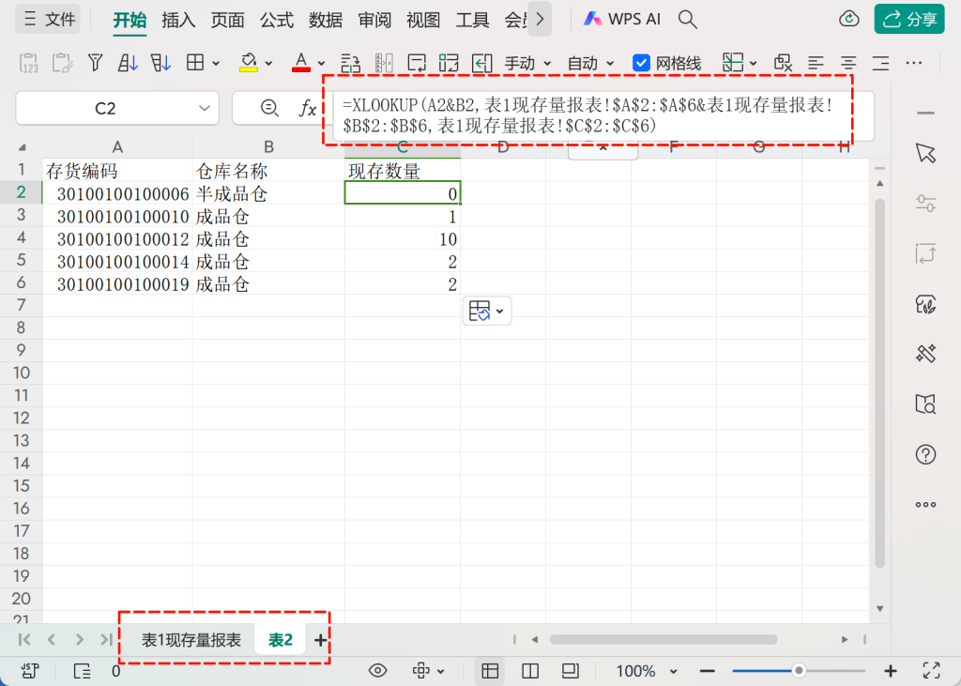Click the cell borders grid icon
This screenshot has height=686, width=961.
point(195,63)
